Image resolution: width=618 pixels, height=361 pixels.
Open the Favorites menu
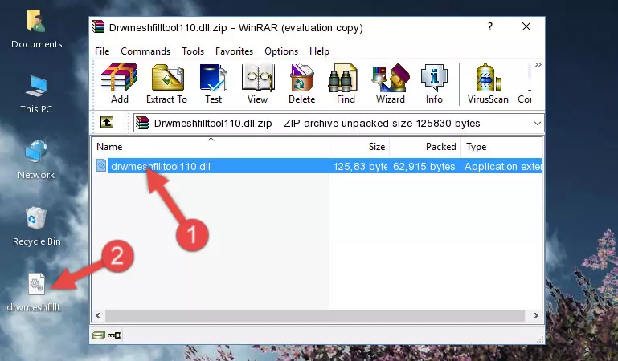[234, 51]
